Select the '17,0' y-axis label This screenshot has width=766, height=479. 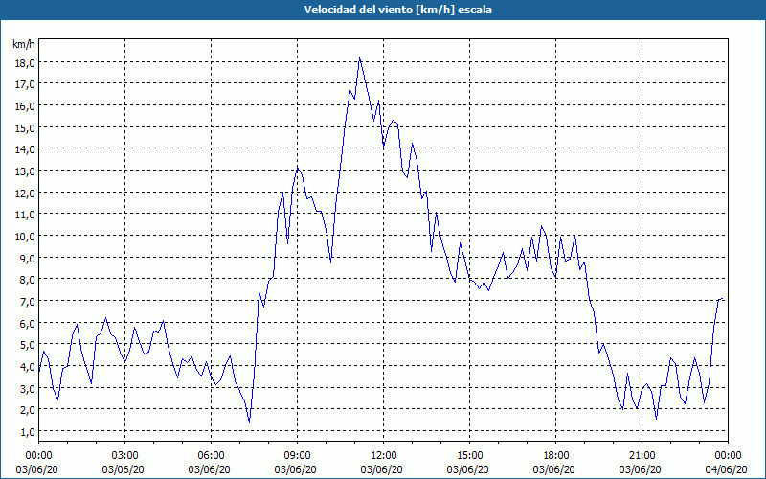[26, 84]
